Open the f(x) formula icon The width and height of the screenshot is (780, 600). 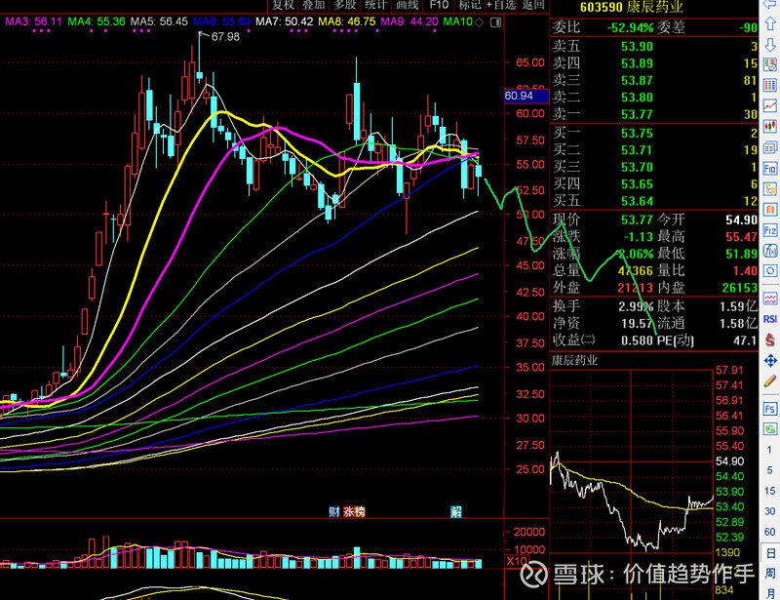pyautogui.click(x=770, y=251)
